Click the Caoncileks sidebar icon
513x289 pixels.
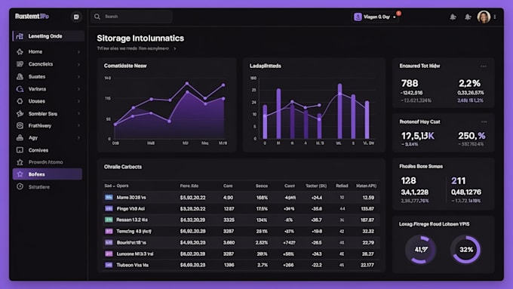pos(20,64)
